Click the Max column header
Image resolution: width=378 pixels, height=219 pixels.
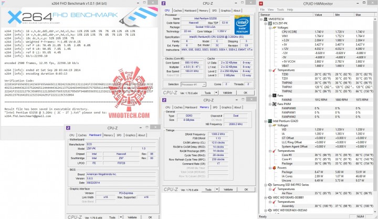[x=363, y=15]
